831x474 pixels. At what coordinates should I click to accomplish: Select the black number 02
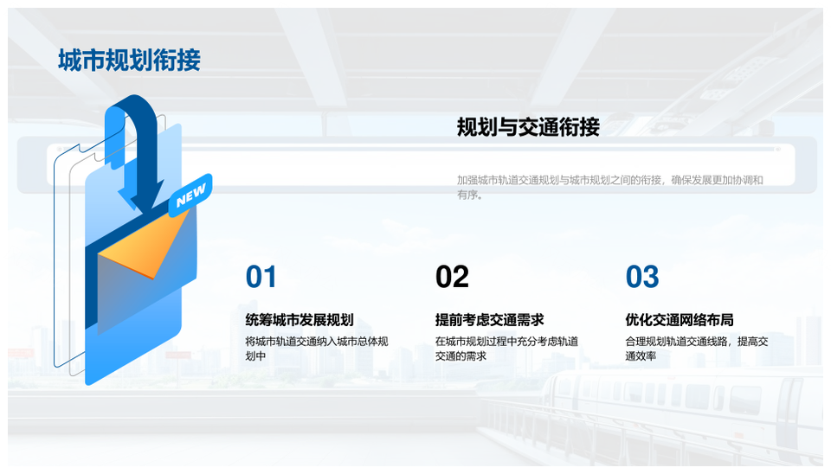click(452, 277)
